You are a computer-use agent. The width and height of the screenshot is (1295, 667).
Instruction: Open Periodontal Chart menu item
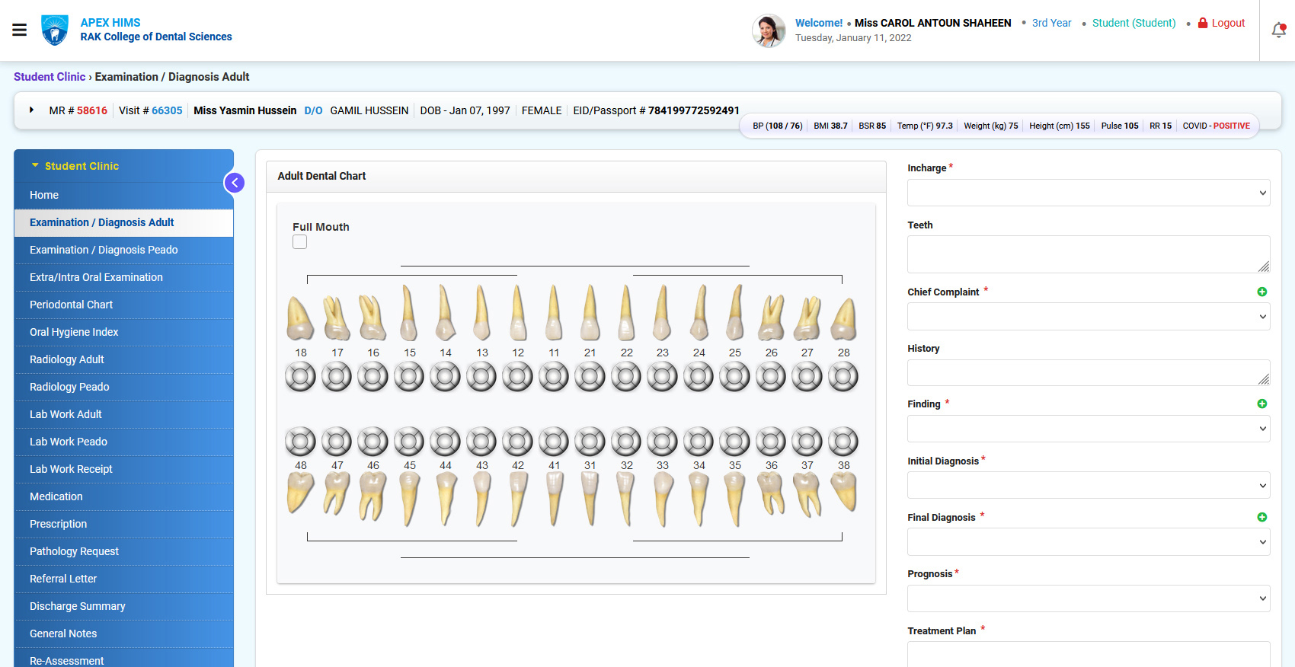(x=123, y=305)
